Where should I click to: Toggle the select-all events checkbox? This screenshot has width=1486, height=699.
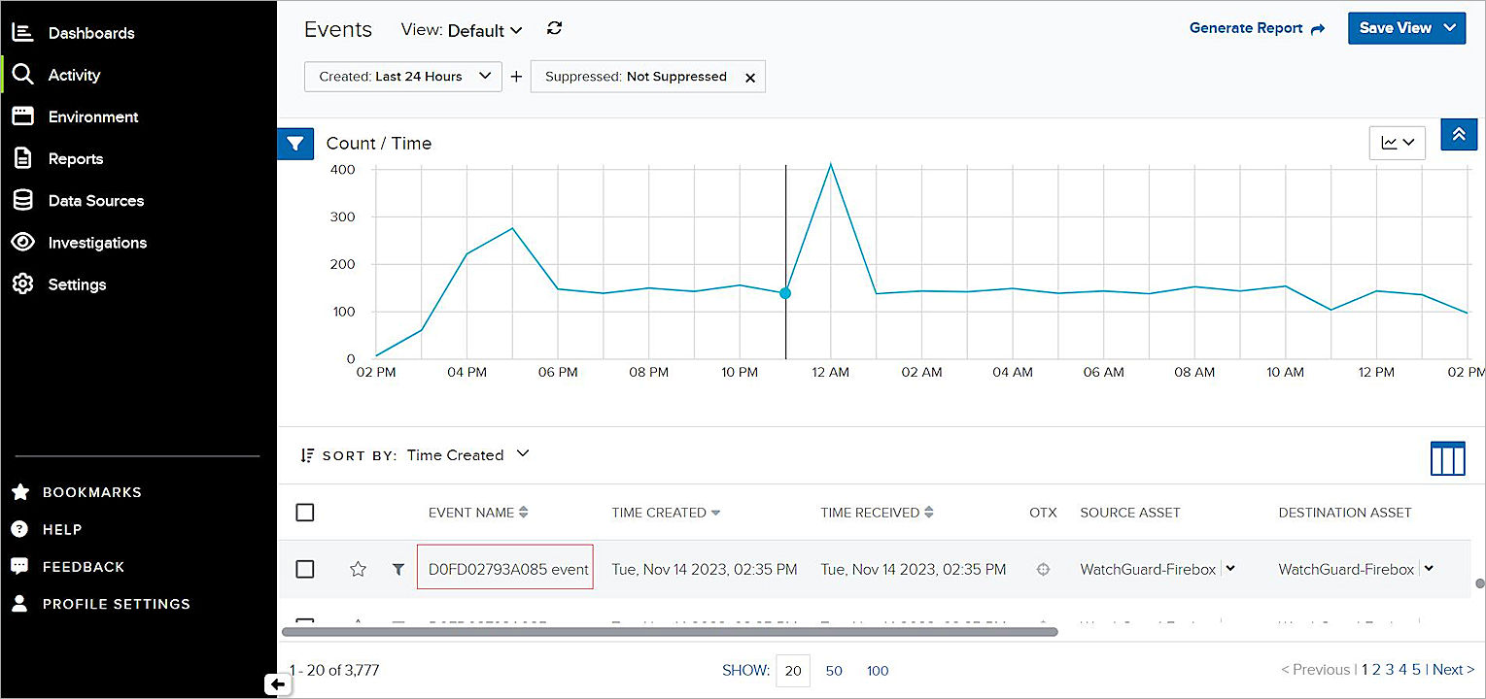(305, 513)
